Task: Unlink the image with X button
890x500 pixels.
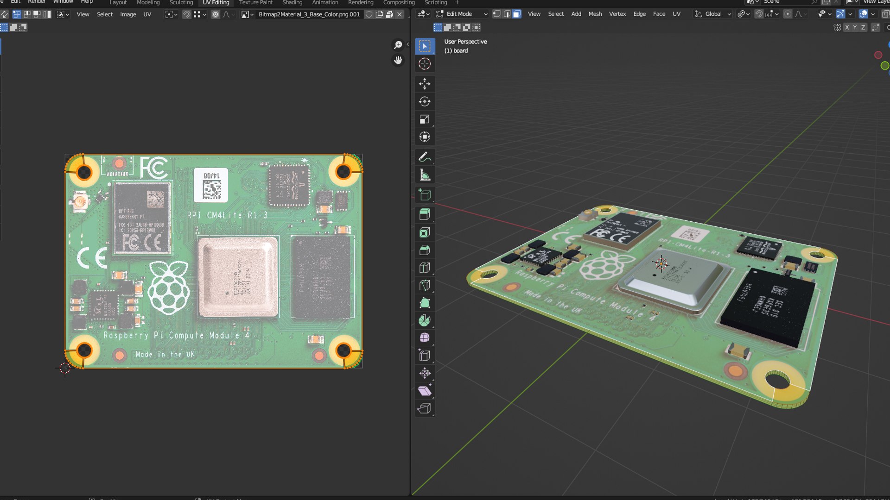Action: [400, 14]
